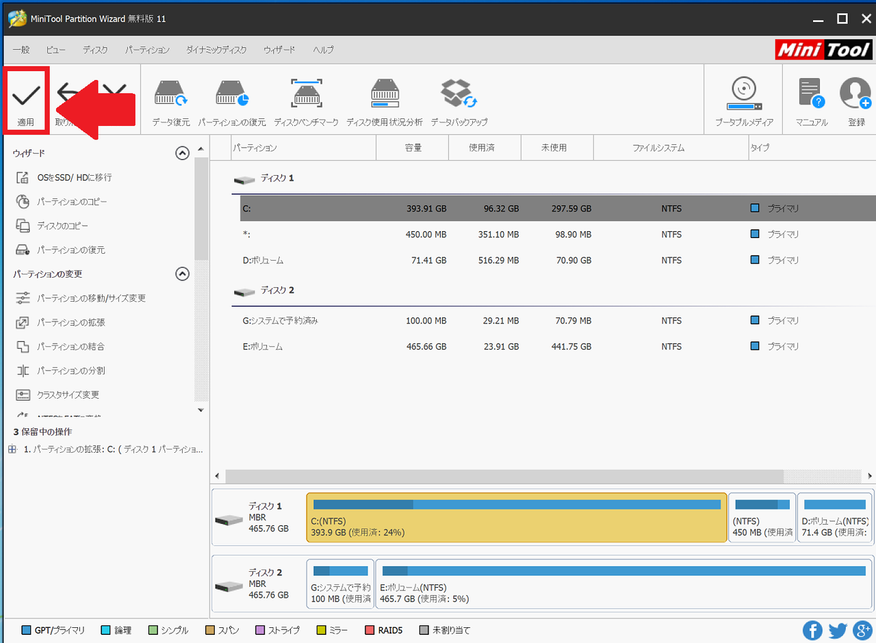The width and height of the screenshot is (876, 643).
Task: Click the シンプル legend color swatch
Action: (153, 630)
